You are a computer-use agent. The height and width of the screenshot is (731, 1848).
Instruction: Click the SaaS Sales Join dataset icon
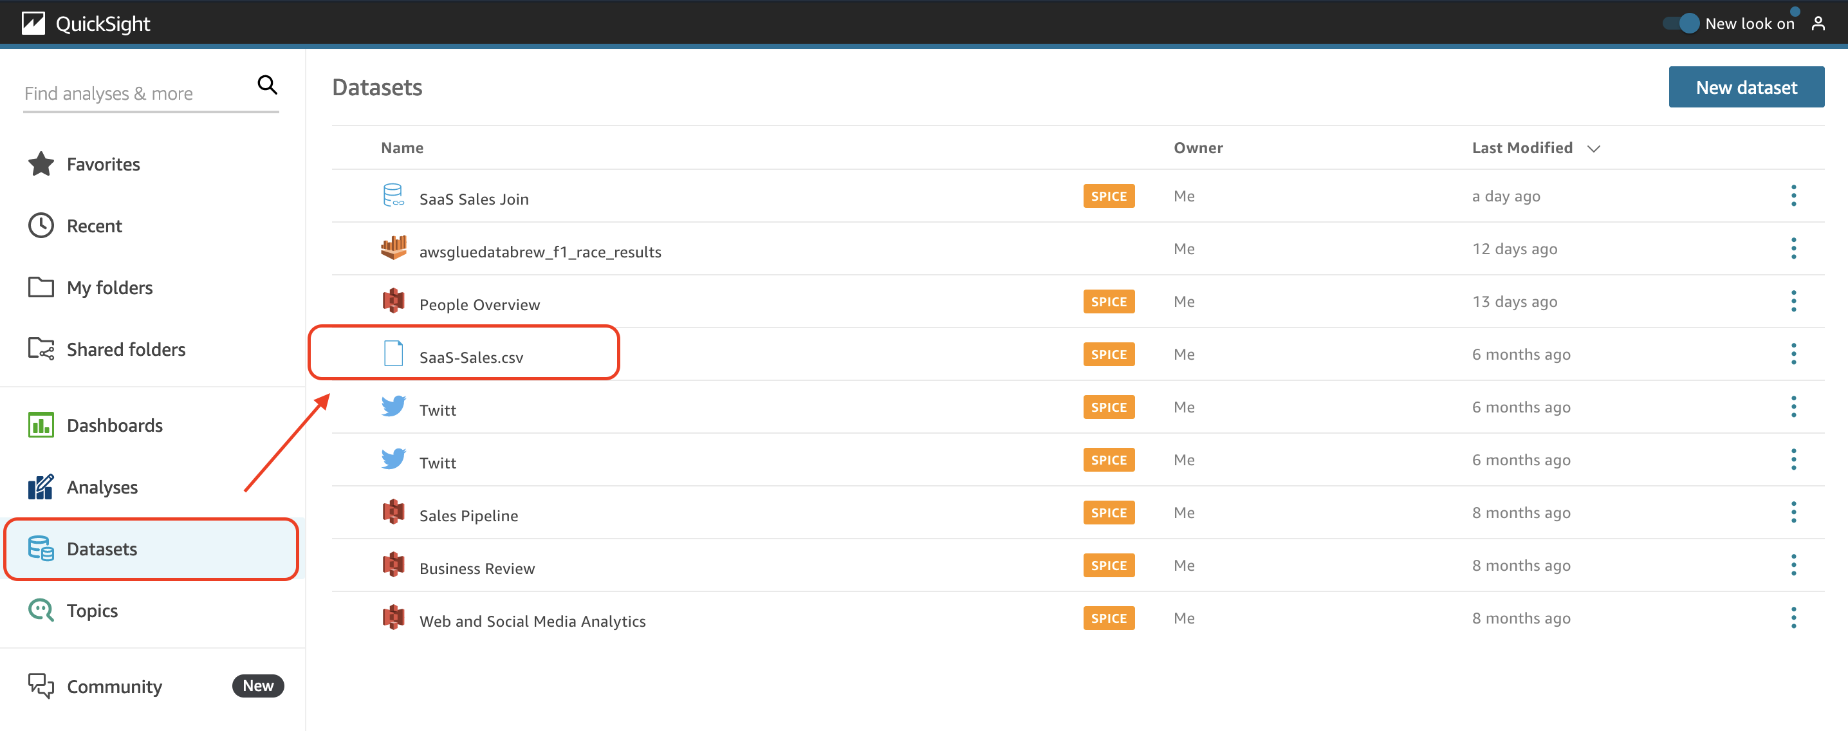(x=393, y=196)
